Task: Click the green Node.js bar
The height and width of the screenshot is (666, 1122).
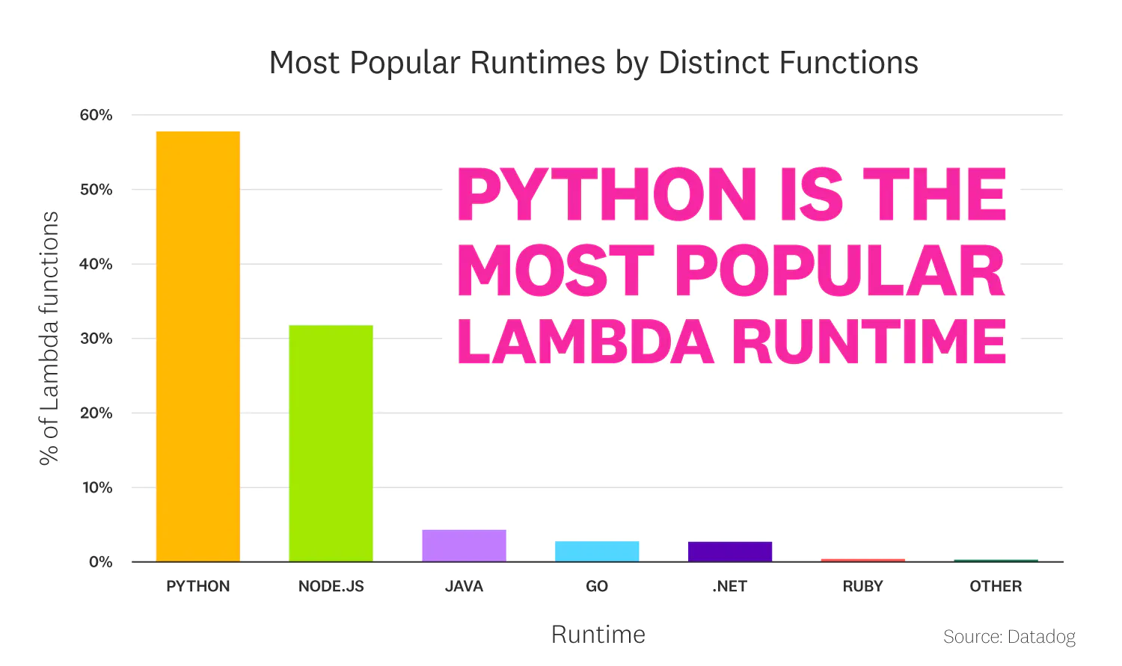Action: pyautogui.click(x=331, y=443)
